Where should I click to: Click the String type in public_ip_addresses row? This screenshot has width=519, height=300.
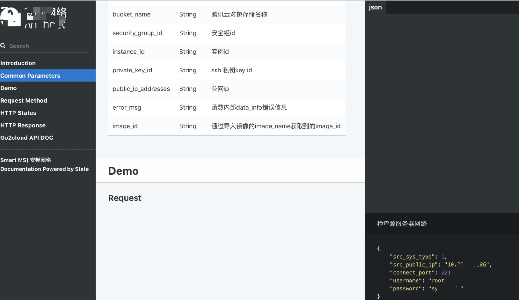188,89
